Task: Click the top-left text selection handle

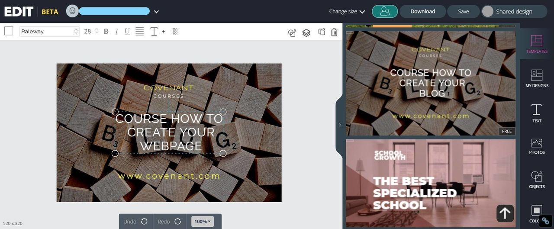Action: [115, 112]
